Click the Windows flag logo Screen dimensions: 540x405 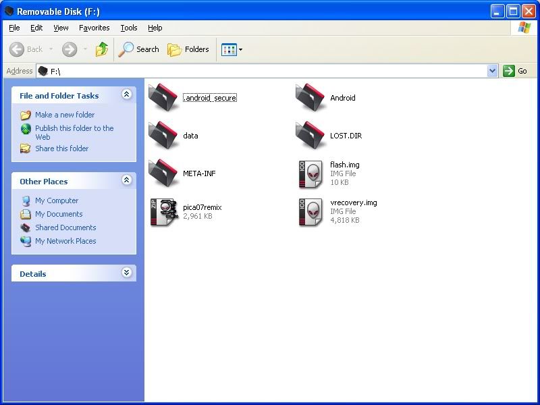point(524,28)
